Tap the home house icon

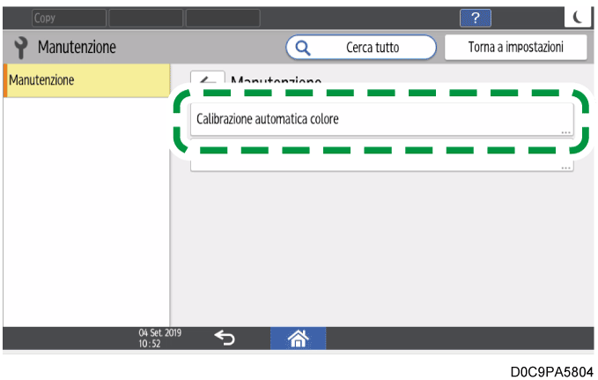pos(299,339)
